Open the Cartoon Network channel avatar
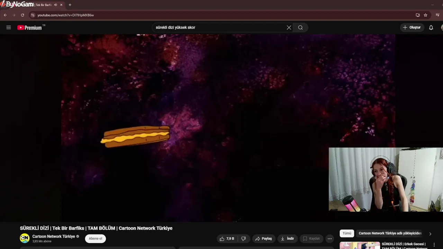This screenshot has height=249, width=443. click(x=25, y=238)
